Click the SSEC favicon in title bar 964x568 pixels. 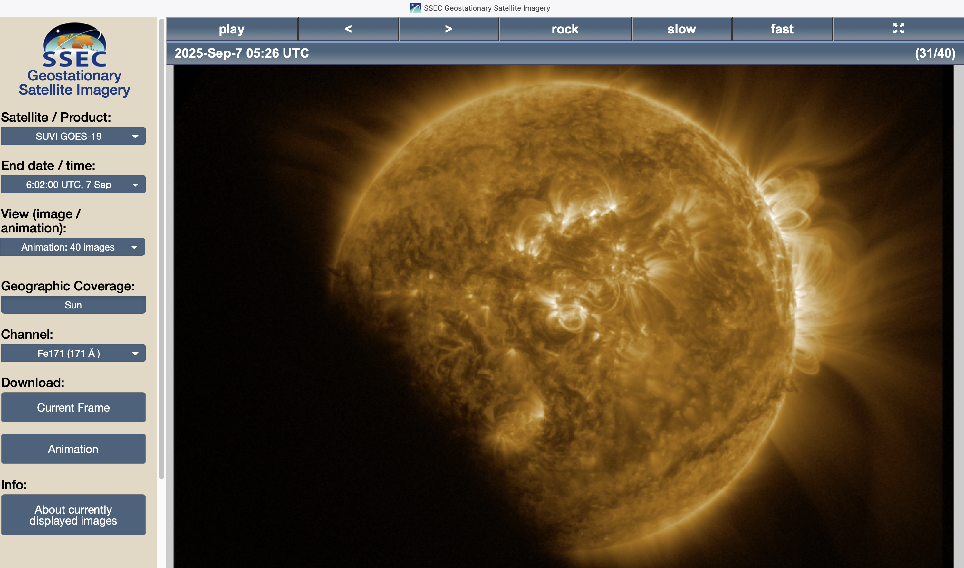415,8
